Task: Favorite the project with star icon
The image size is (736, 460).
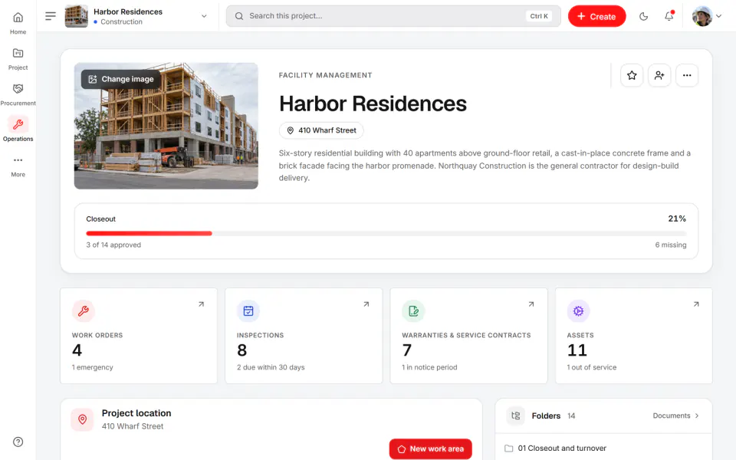Action: coord(632,75)
